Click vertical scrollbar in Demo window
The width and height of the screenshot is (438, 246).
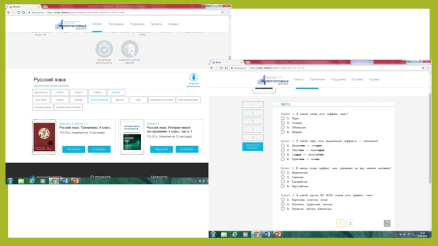click(x=430, y=138)
